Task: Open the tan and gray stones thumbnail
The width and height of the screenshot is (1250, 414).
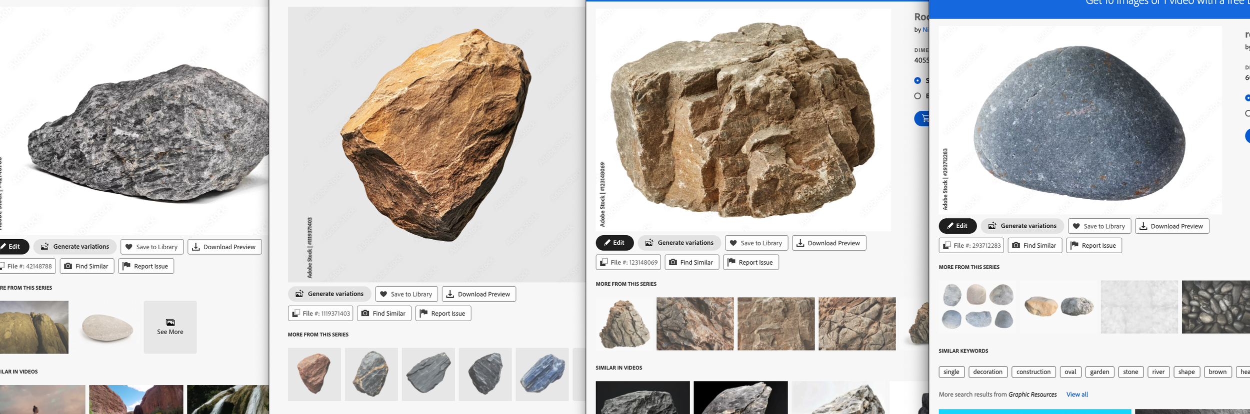Action: (x=1058, y=307)
